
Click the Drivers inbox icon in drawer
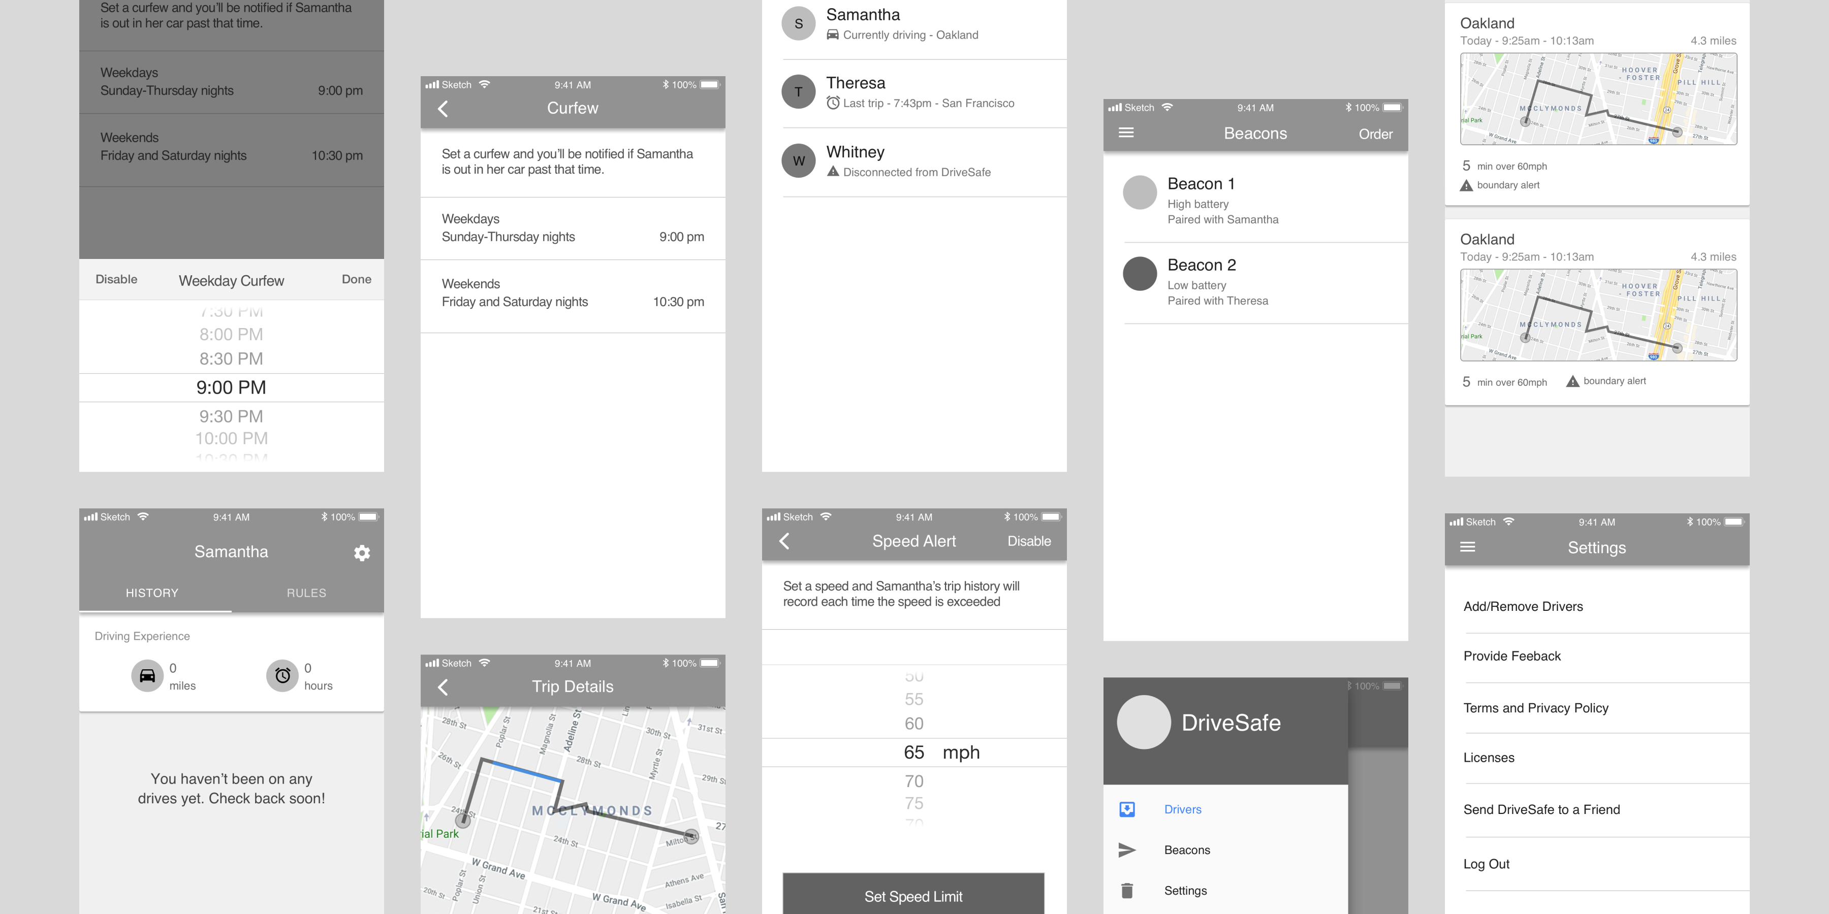coord(1127,810)
